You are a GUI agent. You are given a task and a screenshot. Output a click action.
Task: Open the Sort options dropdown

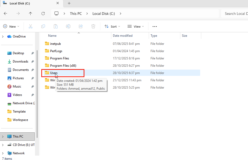point(112,26)
